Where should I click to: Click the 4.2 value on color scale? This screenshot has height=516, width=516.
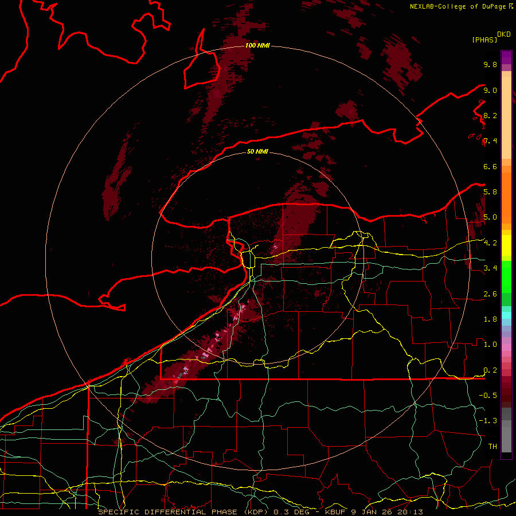(x=490, y=243)
